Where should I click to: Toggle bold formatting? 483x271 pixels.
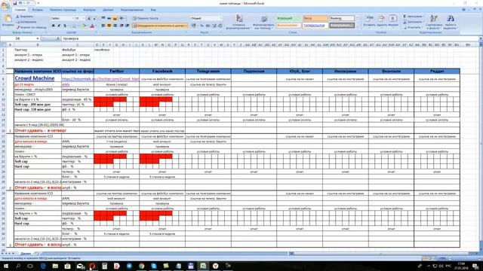pyautogui.click(x=54, y=26)
